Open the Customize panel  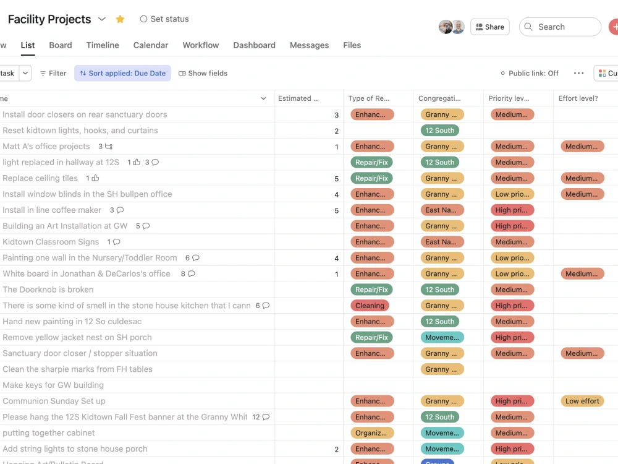609,73
